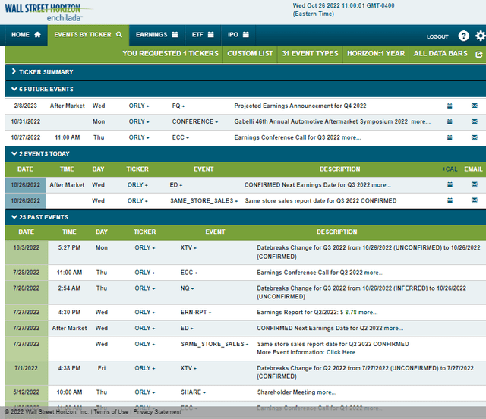
Task: Open the SHARE event dropdown
Action: (193, 392)
